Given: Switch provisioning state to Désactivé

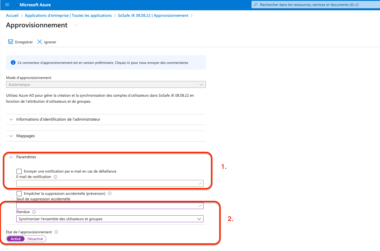Looking at the screenshot, I should click(35, 239).
